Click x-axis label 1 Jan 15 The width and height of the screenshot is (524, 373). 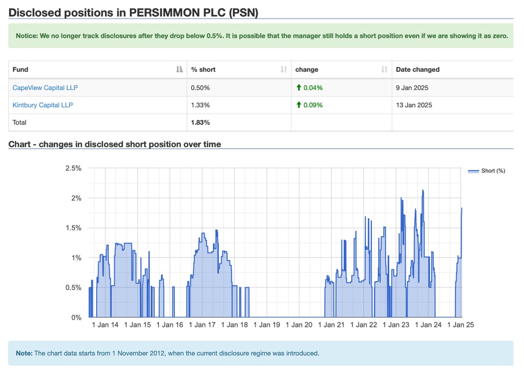coord(137,324)
